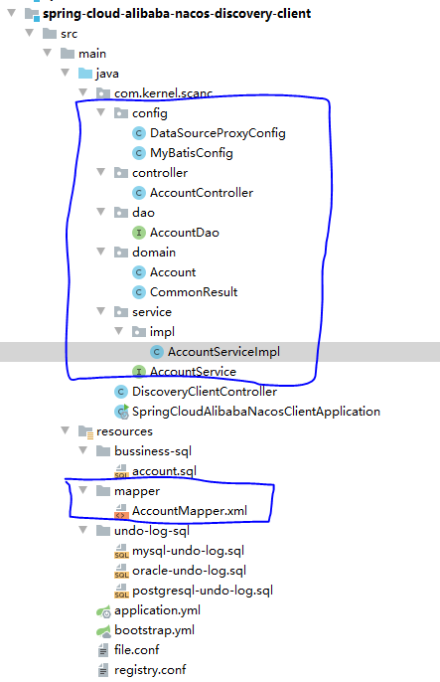Select the DiscoveryClientController file name
This screenshot has height=682, width=440.
pyautogui.click(x=205, y=392)
